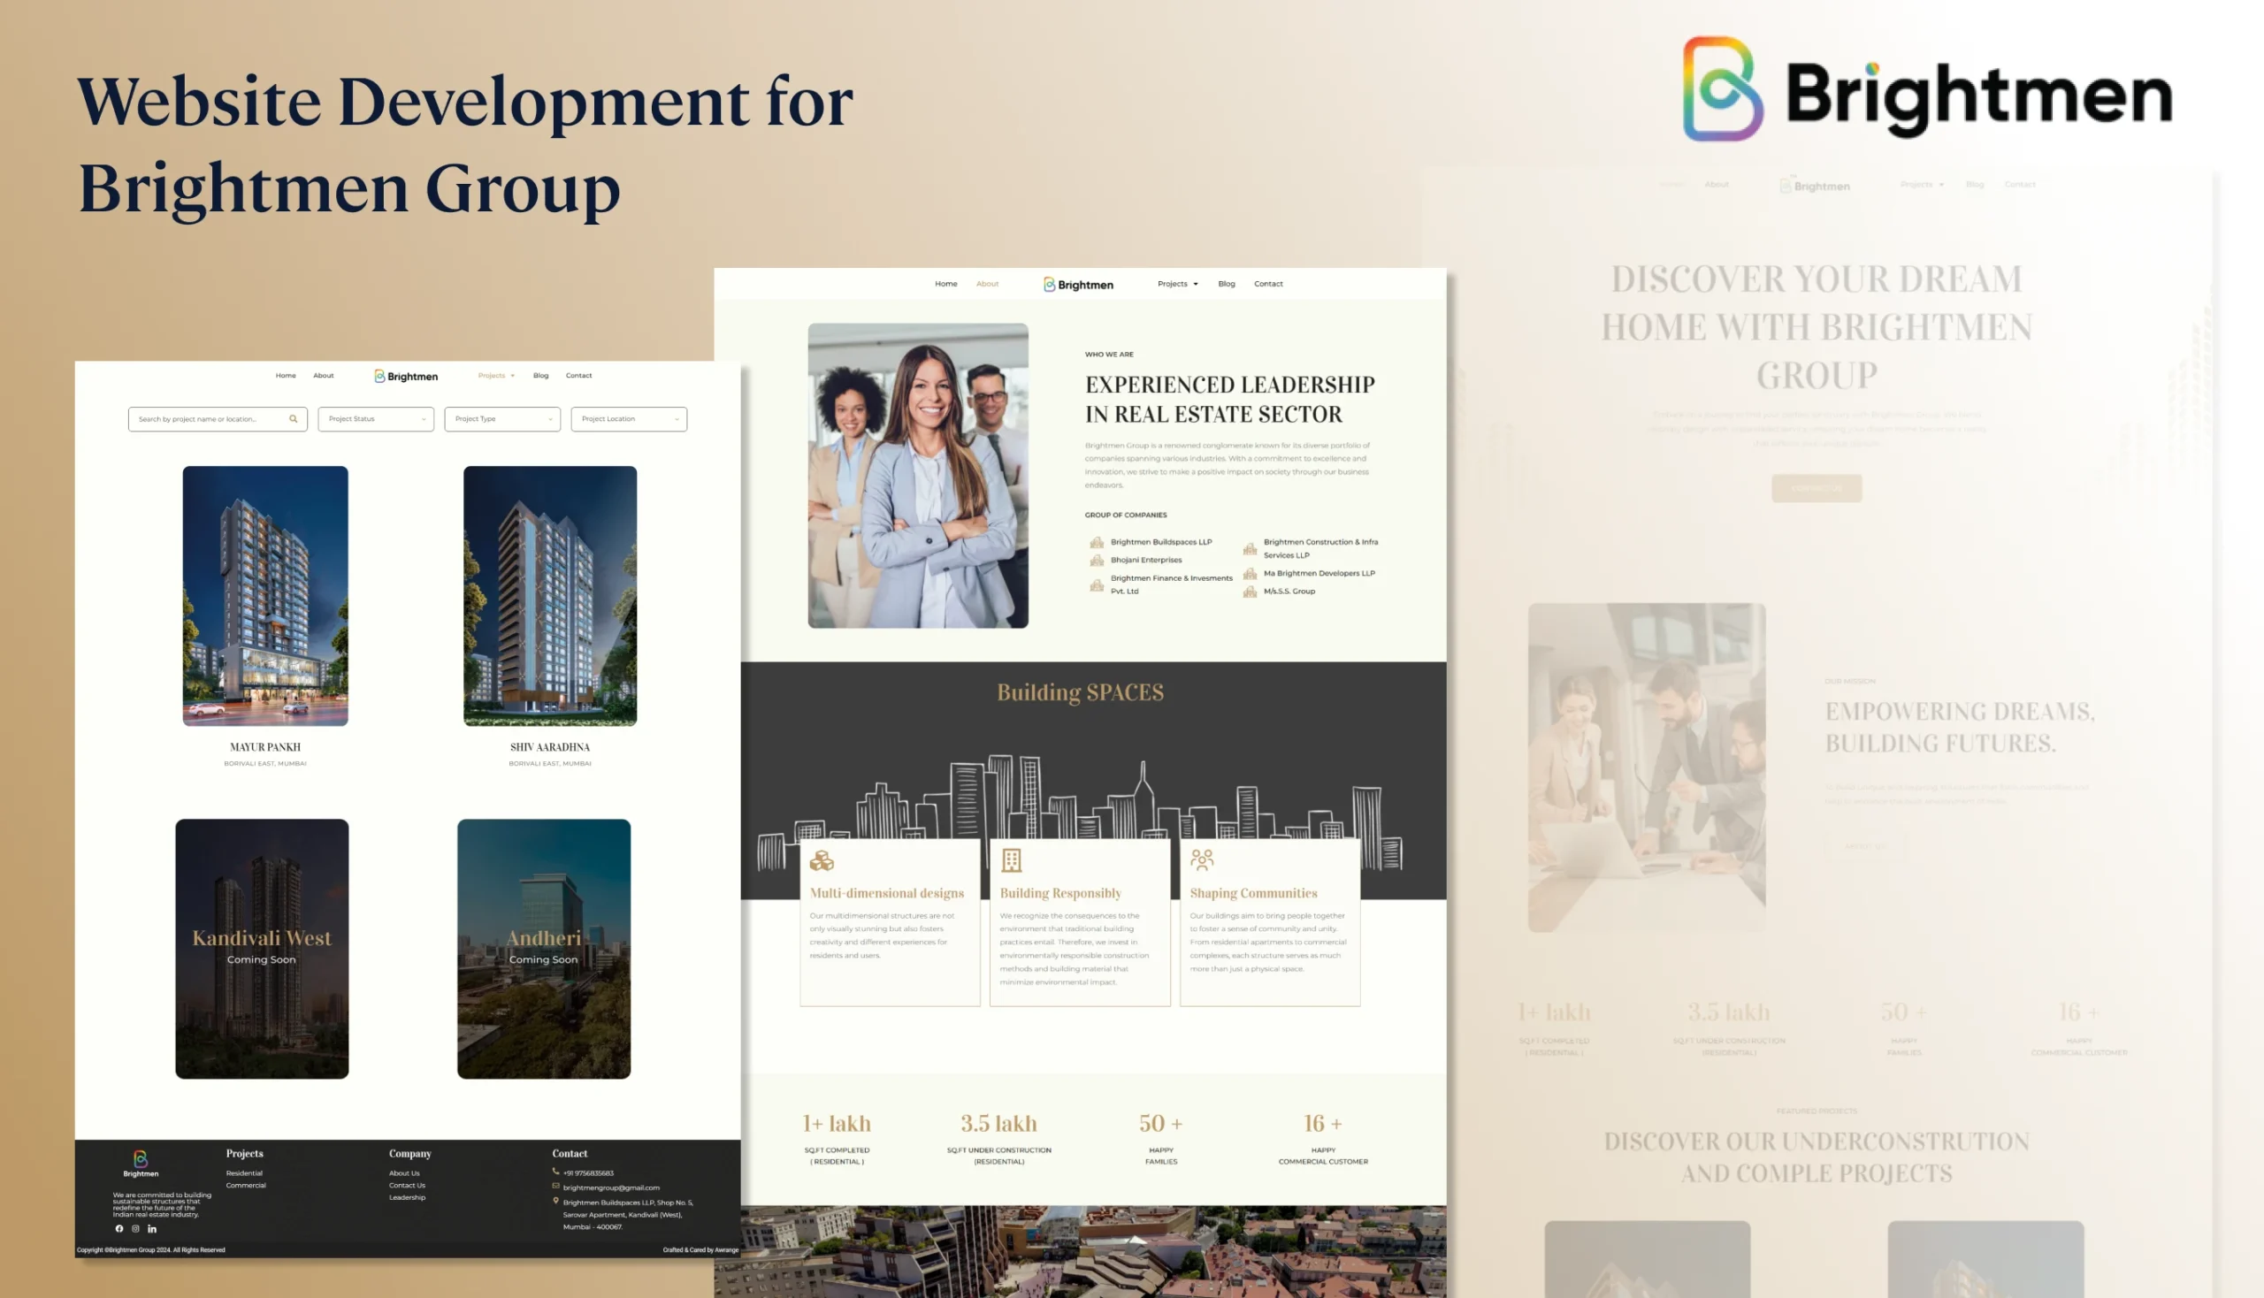
Task: Open the Project Location dropdown
Action: coord(630,419)
